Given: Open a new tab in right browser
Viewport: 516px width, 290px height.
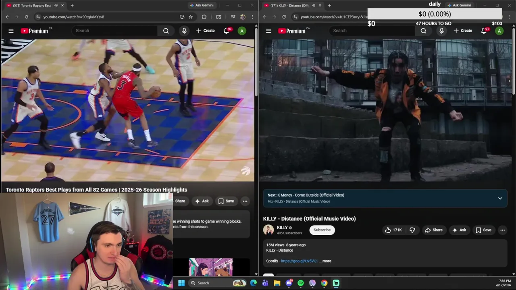Looking at the screenshot, I should 329,5.
